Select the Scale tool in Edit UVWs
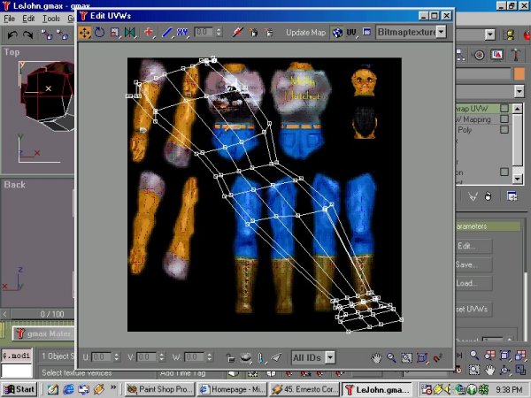This screenshot has height=398, width=531. (x=114, y=33)
